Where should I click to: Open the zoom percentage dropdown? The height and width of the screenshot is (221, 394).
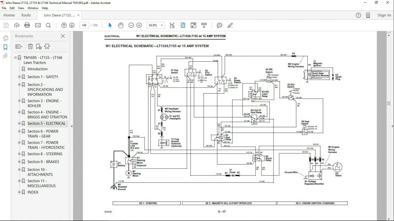[162, 25]
